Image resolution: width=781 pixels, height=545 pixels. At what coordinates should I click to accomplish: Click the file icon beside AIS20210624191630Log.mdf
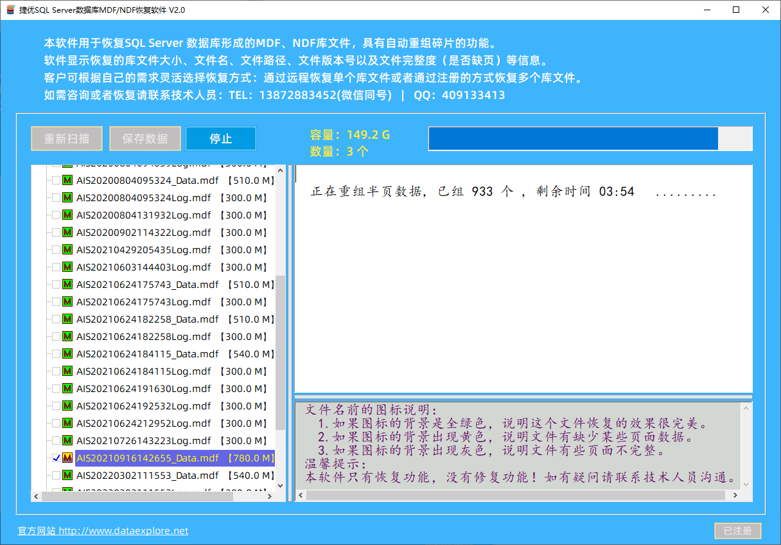pos(67,389)
